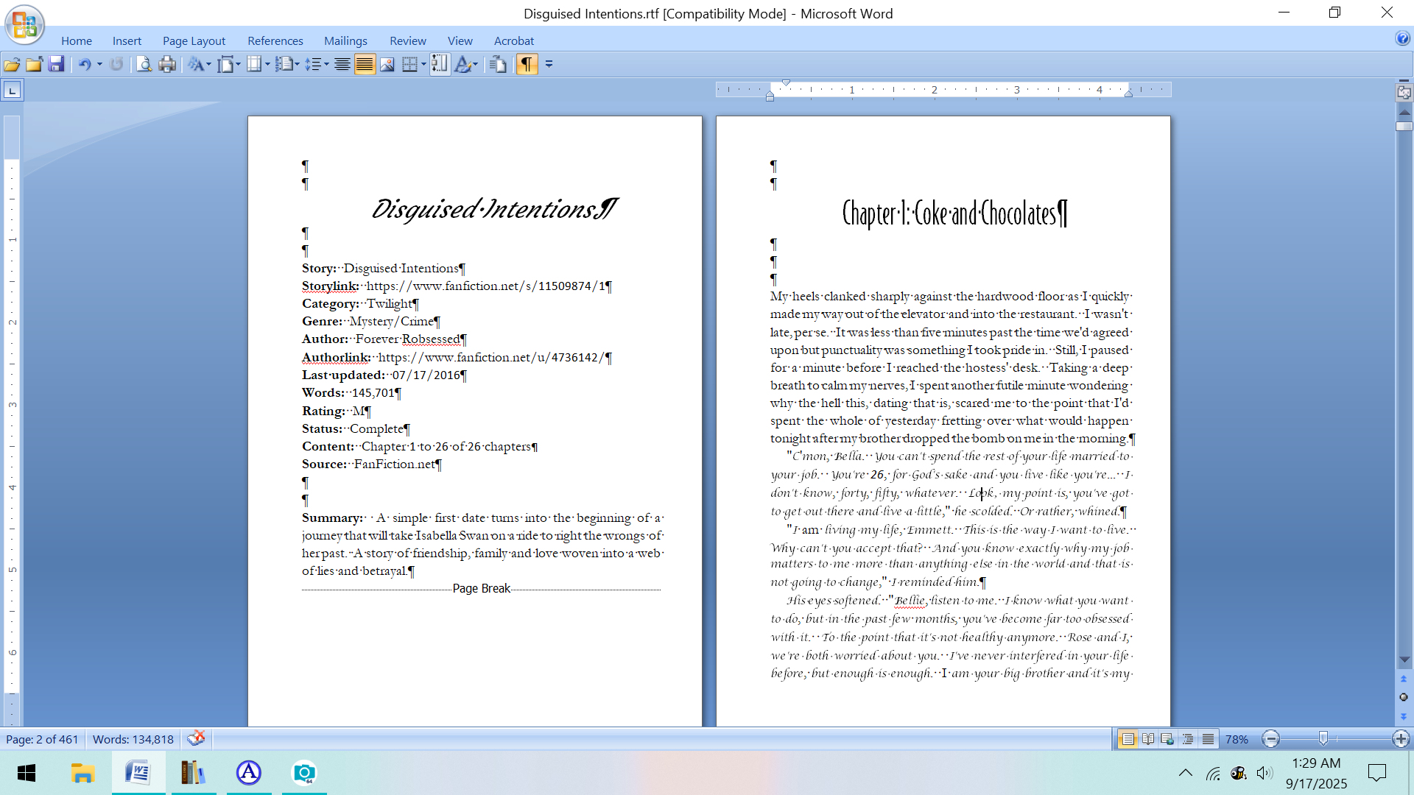The width and height of the screenshot is (1414, 795).
Task: Expand the Columns dropdown arrow
Action: point(267,65)
